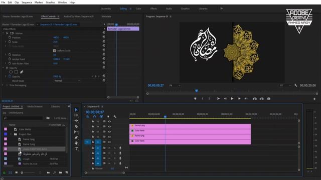Toggle the Uniform Scale checkbox
Viewport: 321px width, 180px height.
point(54,50)
